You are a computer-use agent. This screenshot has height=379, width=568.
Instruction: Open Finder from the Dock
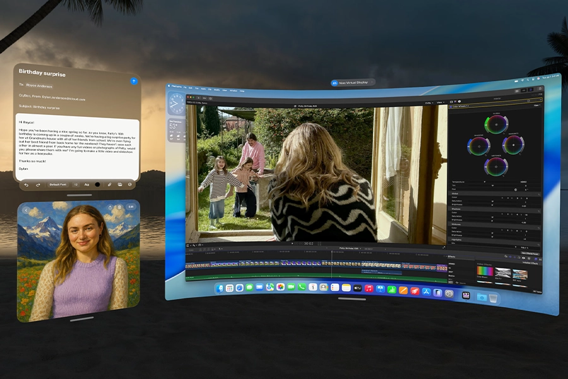tap(220, 288)
